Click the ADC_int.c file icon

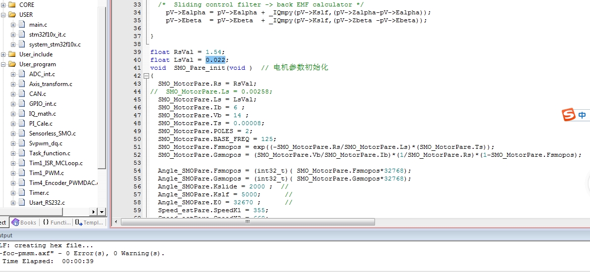pyautogui.click(x=21, y=74)
